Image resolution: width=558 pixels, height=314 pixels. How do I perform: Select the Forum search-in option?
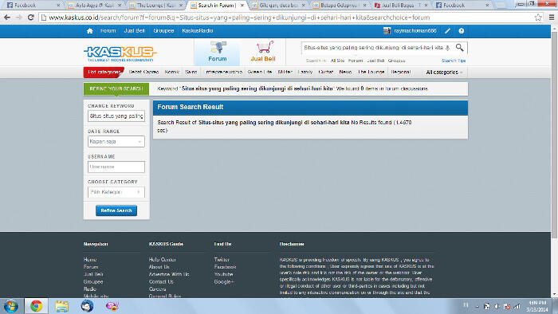pos(356,61)
